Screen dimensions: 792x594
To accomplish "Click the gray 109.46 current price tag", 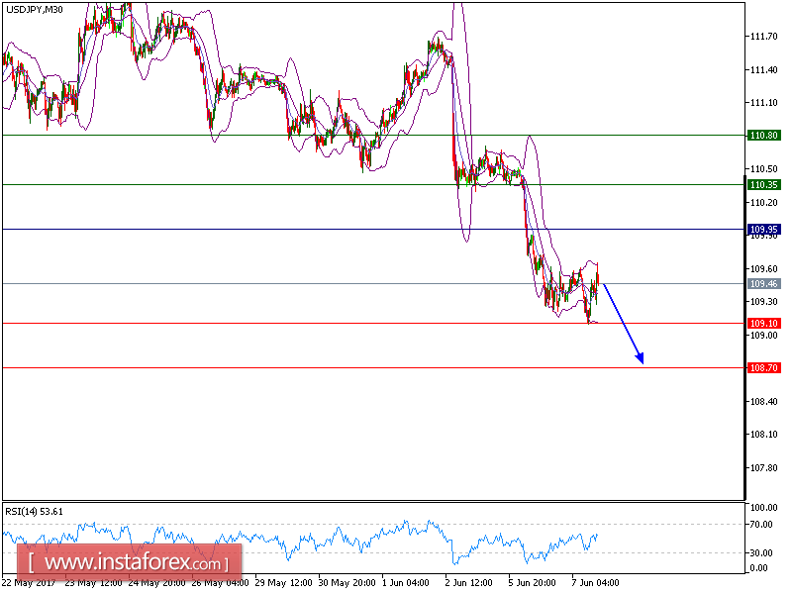I will [762, 285].
